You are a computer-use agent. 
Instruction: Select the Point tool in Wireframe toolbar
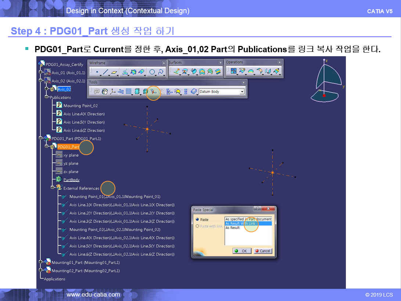[x=97, y=72]
